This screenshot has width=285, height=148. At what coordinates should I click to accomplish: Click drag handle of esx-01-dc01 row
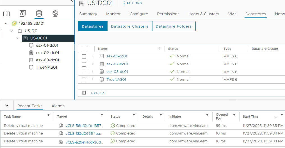coord(93,56)
